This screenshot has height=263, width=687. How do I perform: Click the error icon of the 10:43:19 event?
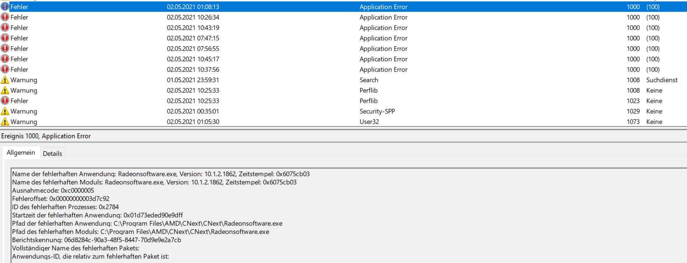tap(5, 28)
